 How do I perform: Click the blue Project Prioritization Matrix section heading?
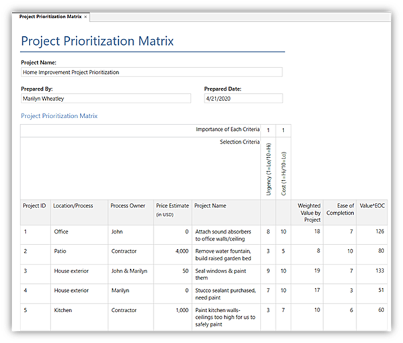(59, 116)
